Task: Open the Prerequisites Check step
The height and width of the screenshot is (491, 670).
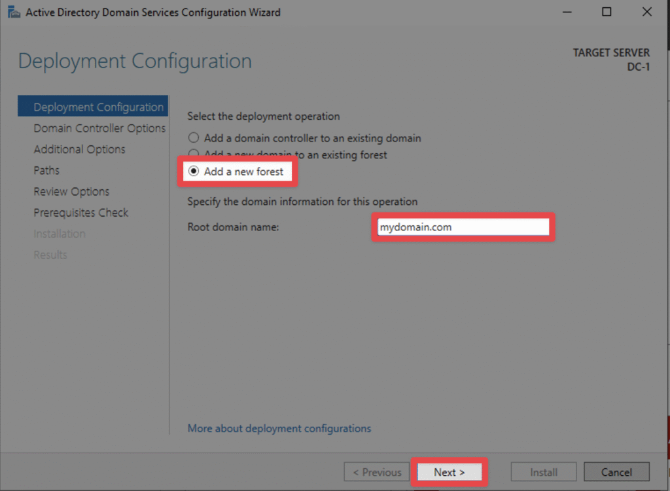Action: 81,213
